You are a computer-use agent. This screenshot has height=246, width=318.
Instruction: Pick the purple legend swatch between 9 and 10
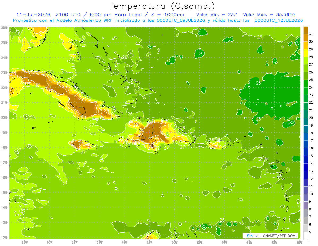[x=306, y=198]
